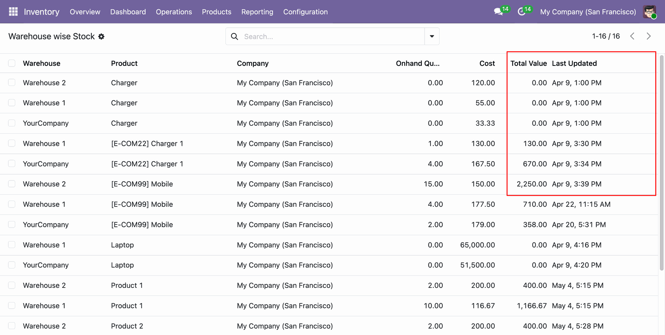Click into the Search field
Viewport: 665px width, 335px height.
click(x=332, y=36)
